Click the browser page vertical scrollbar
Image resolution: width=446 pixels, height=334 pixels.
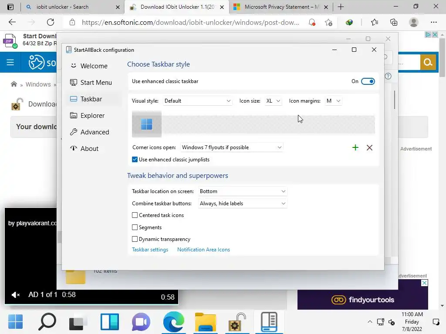pos(442,58)
